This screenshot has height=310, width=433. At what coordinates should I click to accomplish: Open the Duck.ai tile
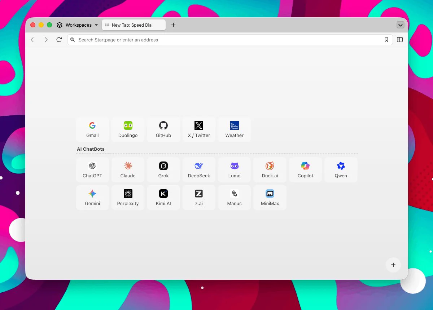click(270, 170)
